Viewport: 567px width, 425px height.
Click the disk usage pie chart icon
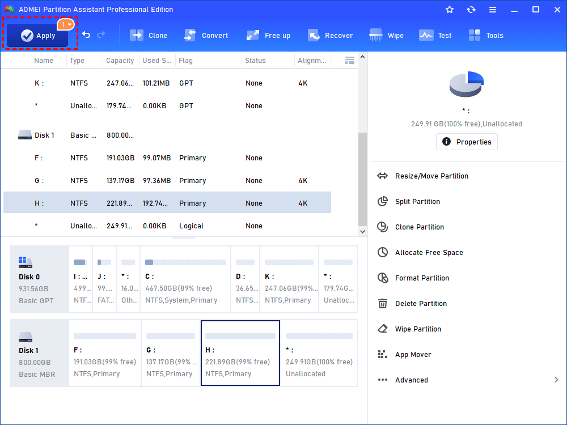coord(466,84)
